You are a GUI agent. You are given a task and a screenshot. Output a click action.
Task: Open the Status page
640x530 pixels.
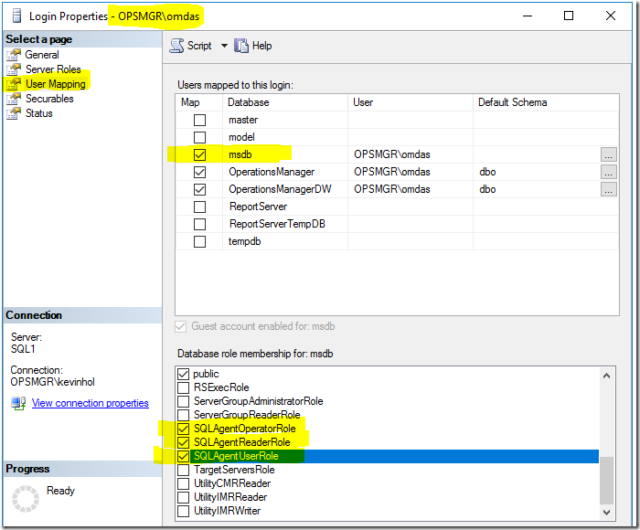point(39,113)
